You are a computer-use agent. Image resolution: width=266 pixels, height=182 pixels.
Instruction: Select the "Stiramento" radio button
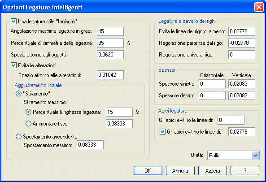(x=18, y=94)
